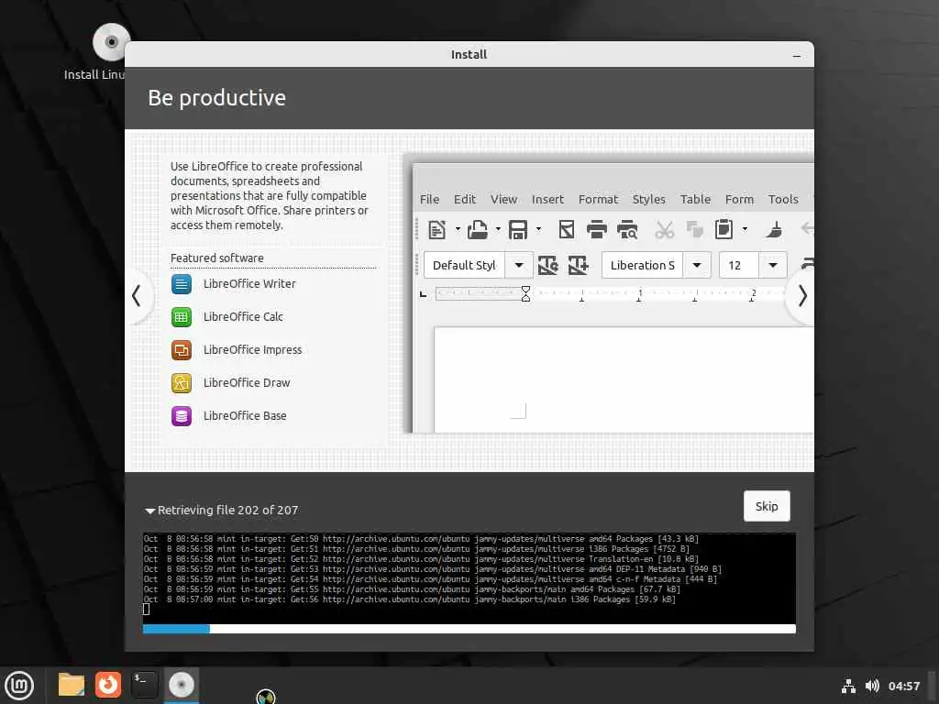
Task: Click the font size field showing 12
Action: pos(738,265)
